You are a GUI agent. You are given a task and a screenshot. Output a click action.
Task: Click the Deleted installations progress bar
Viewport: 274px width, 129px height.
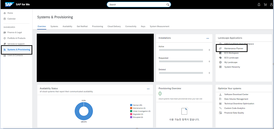[181, 73]
